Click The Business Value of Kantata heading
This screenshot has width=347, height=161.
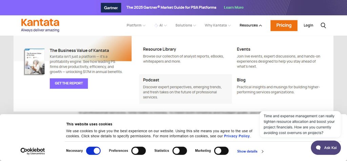pos(79,51)
